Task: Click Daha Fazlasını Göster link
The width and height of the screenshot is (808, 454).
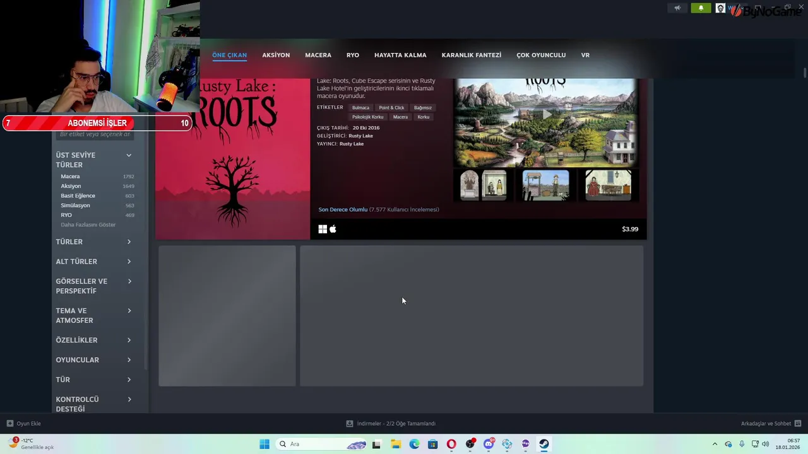Action: click(88, 224)
